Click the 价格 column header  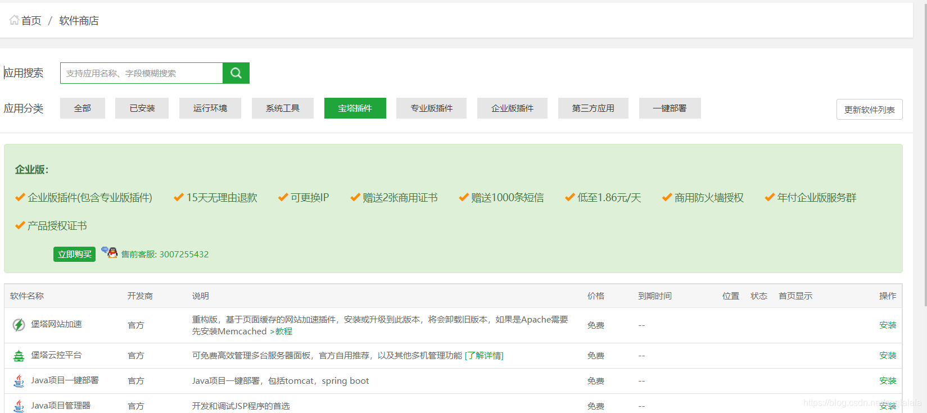coord(596,296)
